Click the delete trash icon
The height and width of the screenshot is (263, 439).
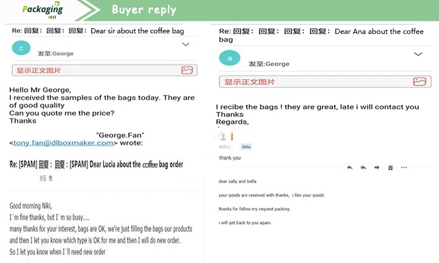tap(390, 168)
